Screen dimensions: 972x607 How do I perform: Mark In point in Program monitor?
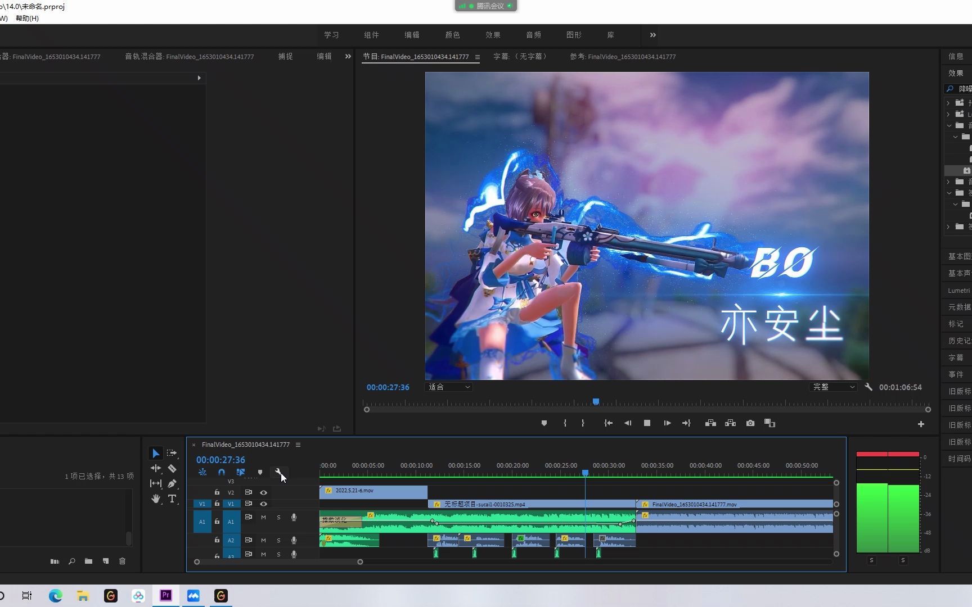(565, 423)
